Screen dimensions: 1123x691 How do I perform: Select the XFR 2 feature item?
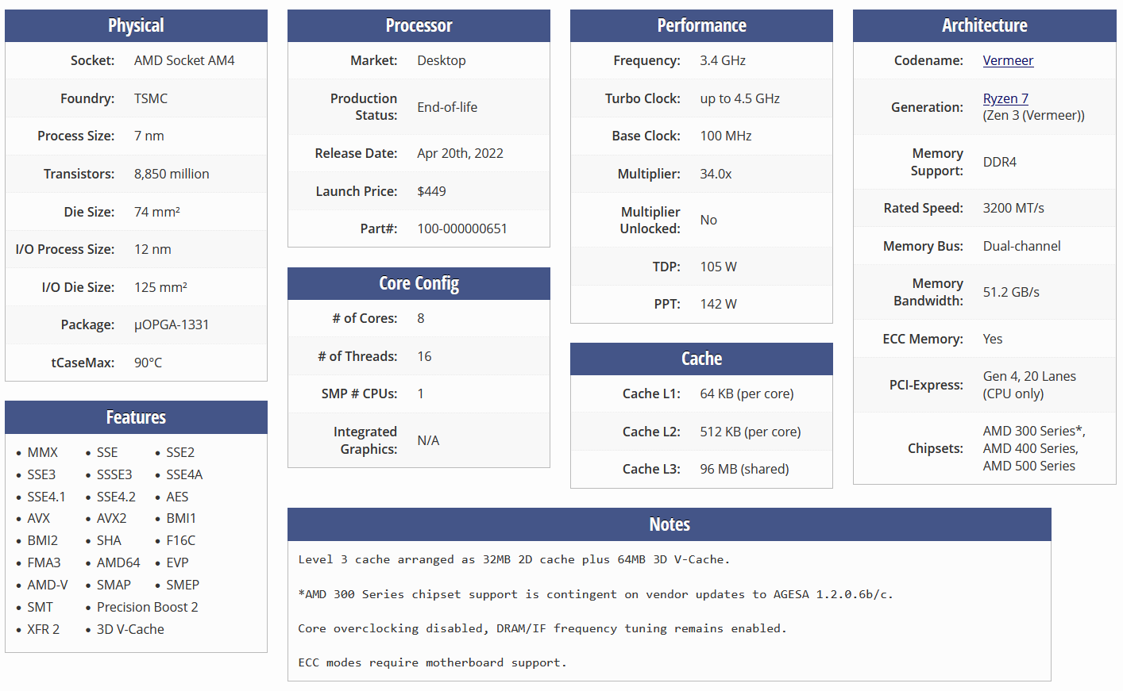coord(44,629)
